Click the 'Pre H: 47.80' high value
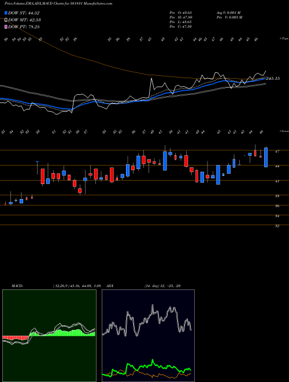 tap(181, 17)
